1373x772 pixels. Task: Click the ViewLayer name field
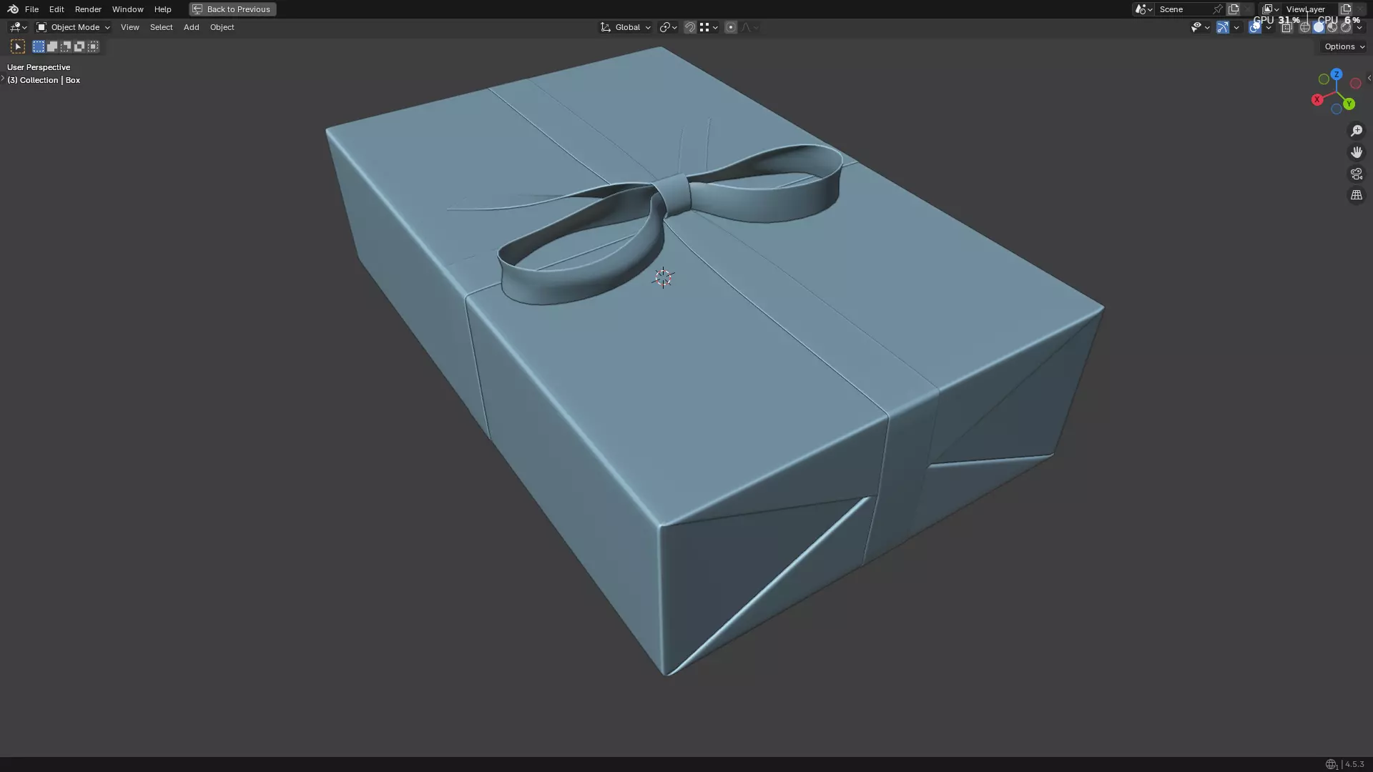[1309, 9]
